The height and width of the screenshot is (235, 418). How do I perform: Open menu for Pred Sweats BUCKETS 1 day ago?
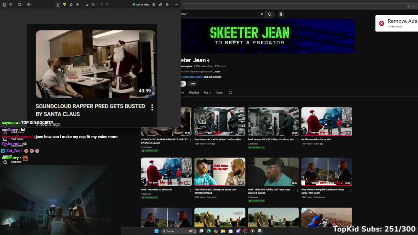(244, 140)
